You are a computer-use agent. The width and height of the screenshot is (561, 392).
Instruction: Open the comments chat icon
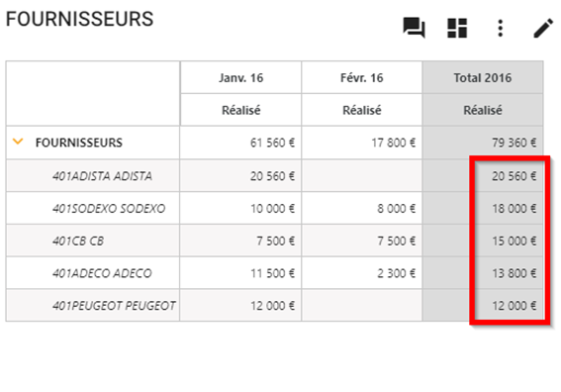click(414, 28)
